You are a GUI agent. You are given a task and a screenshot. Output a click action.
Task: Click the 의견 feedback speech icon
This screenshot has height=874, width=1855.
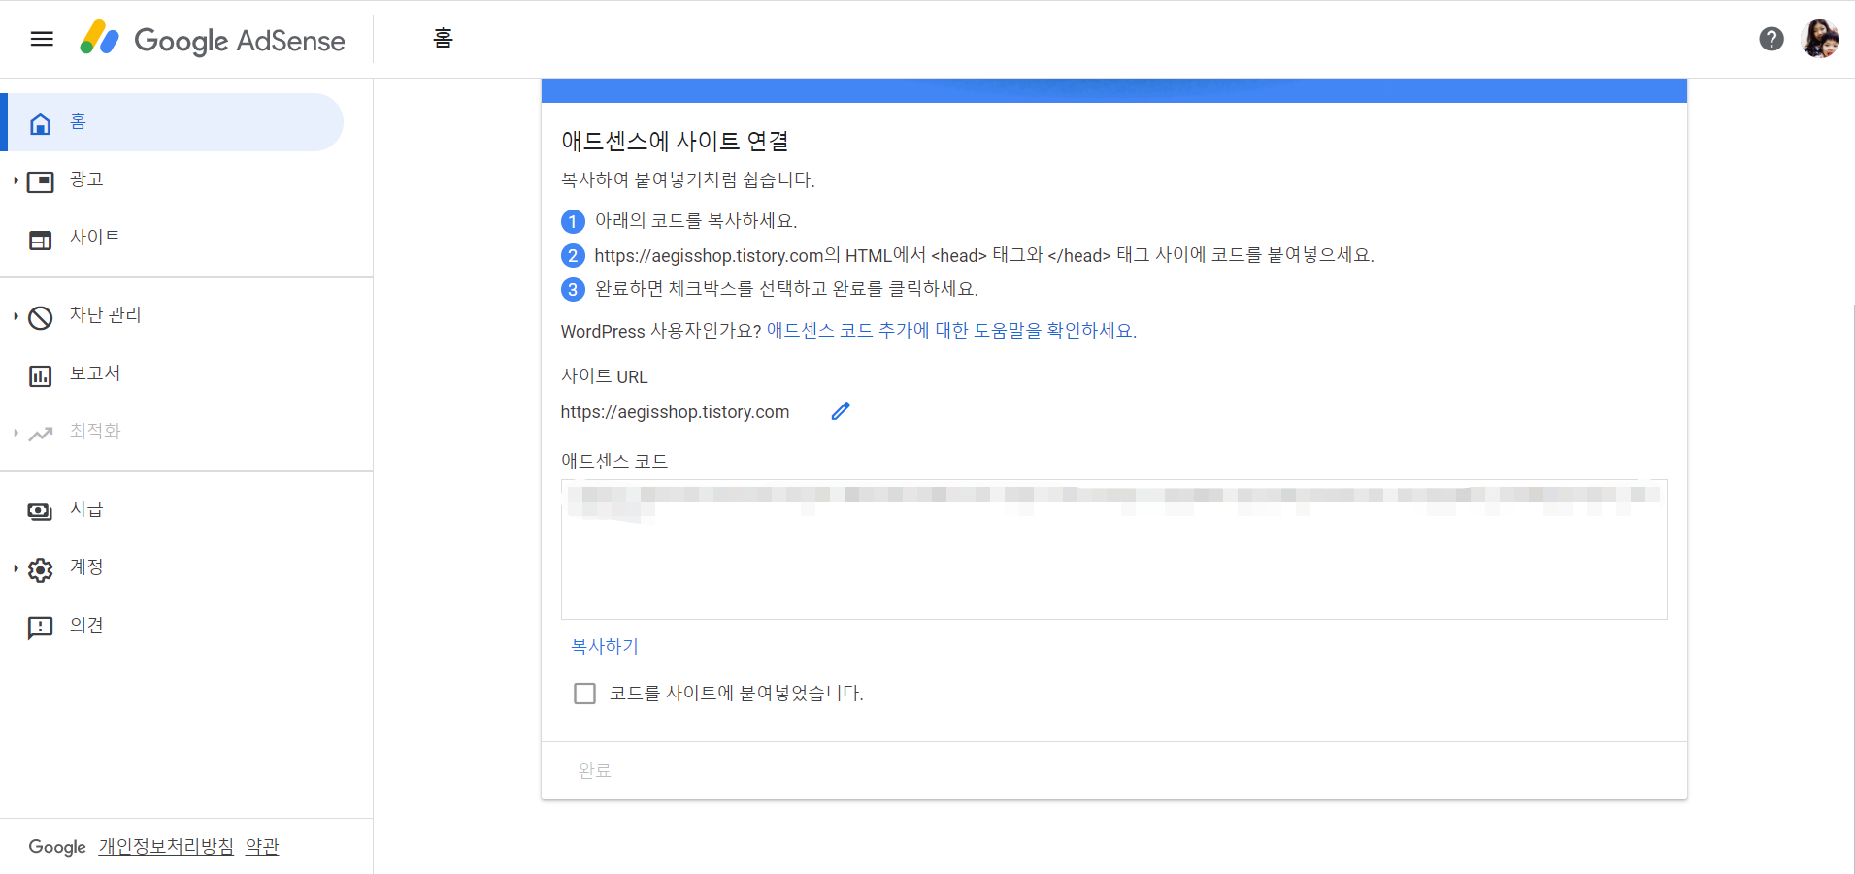pos(40,628)
